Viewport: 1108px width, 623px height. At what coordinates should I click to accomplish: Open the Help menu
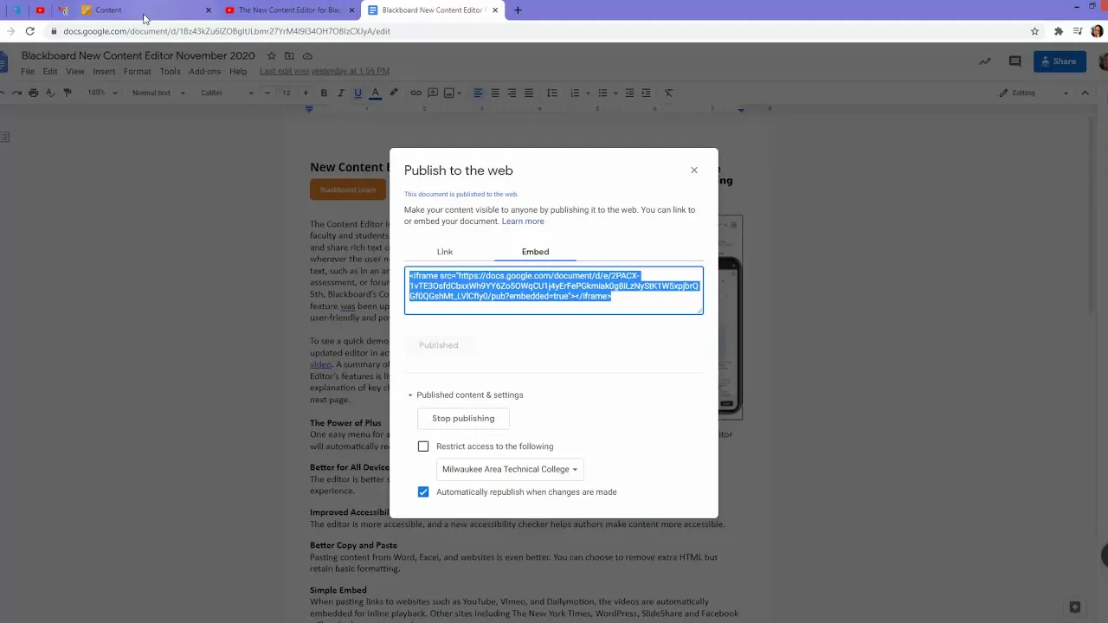pyautogui.click(x=238, y=72)
